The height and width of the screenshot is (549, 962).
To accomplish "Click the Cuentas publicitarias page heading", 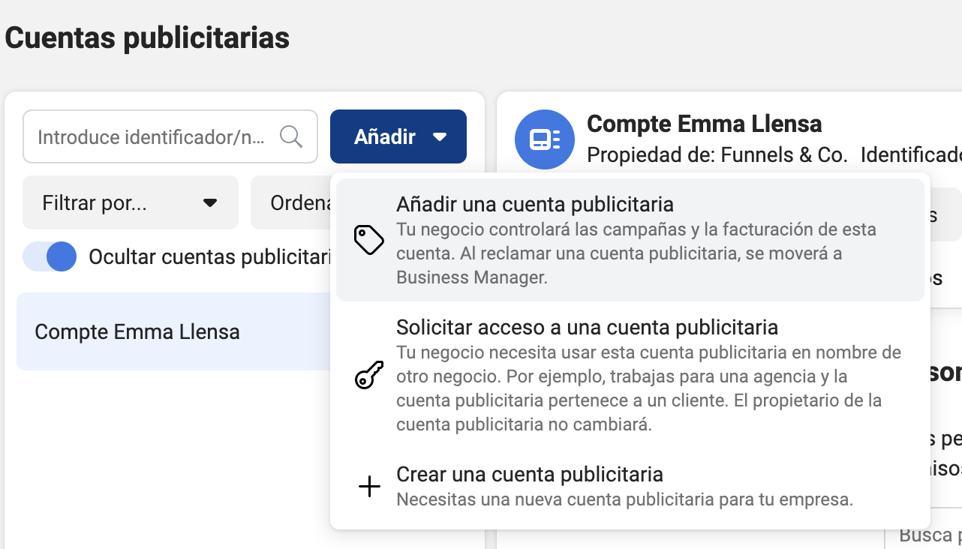I will [147, 37].
